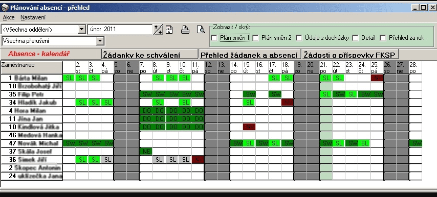Click the 5. so weekend column header
This screenshot has height=197, width=437.
tap(120, 67)
